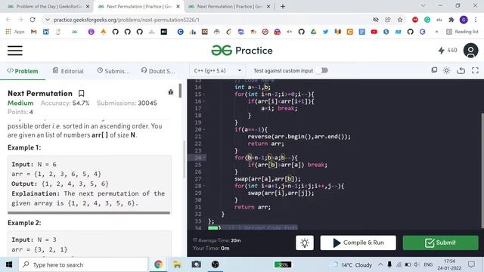Open the taskbar notification center icon
484x272 pixels.
coord(471,264)
